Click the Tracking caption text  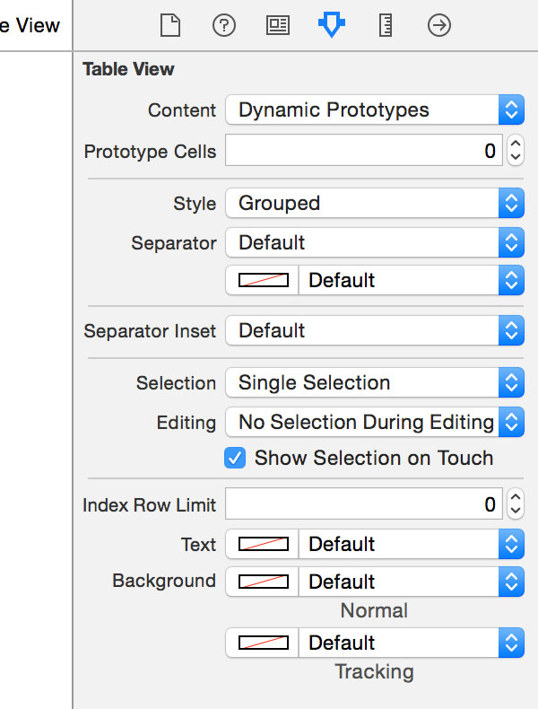point(375,671)
